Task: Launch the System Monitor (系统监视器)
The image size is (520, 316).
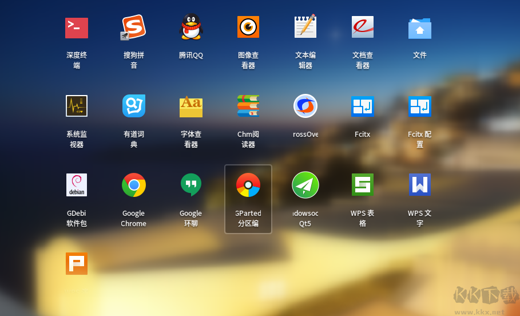Action: [77, 106]
